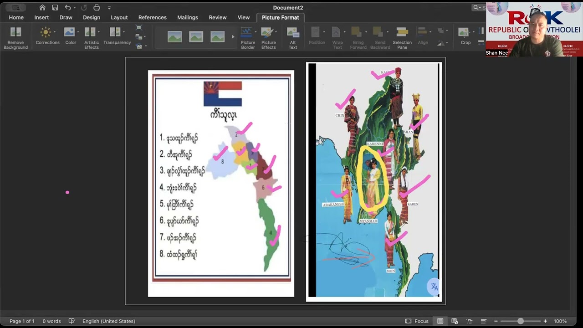Save the document with the floppy disk icon
This screenshot has width=583, height=328.
55,7
